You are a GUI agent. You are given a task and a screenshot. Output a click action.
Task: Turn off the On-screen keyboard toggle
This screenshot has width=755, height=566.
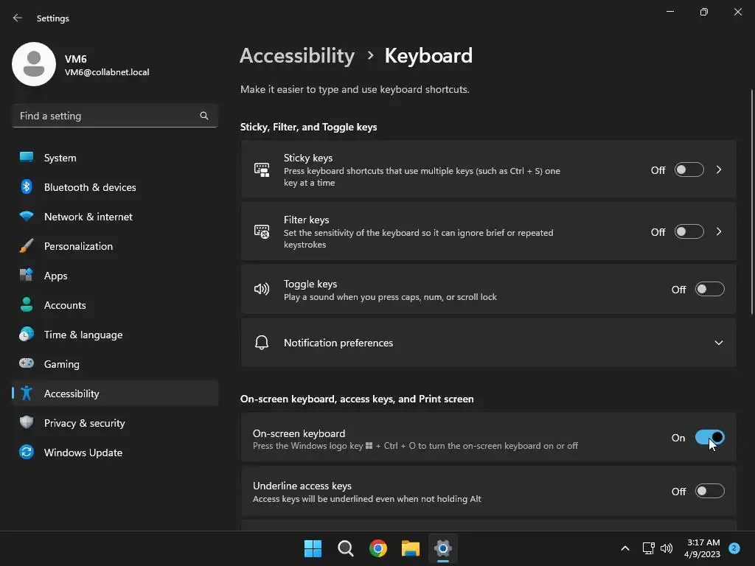709,438
